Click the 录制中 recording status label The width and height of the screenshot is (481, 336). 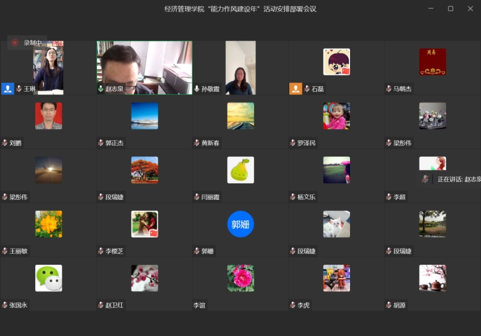coord(32,42)
